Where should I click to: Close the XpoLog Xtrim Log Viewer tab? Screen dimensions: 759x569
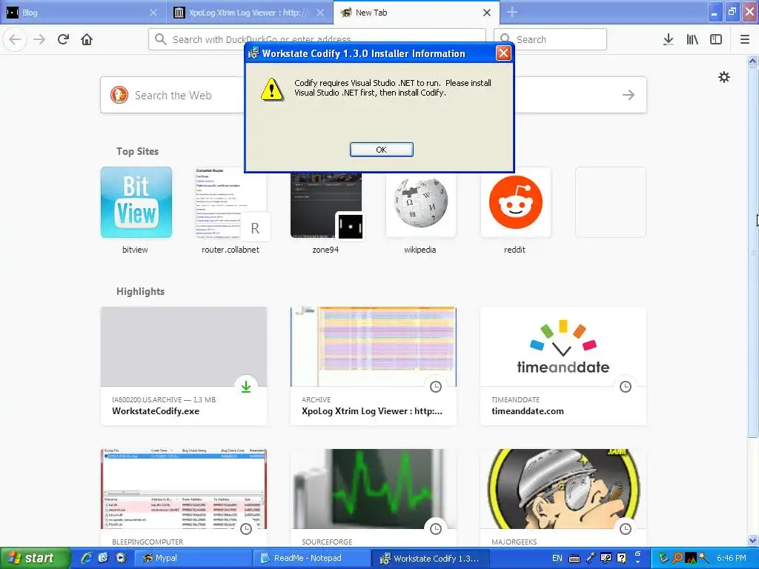320,13
